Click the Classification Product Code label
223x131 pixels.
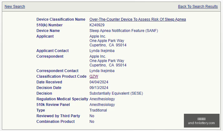coord(61,76)
